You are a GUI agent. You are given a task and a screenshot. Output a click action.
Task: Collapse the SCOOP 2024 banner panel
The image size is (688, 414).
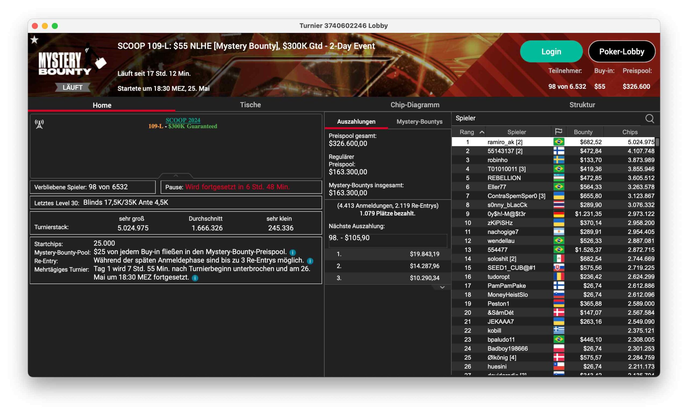(175, 176)
